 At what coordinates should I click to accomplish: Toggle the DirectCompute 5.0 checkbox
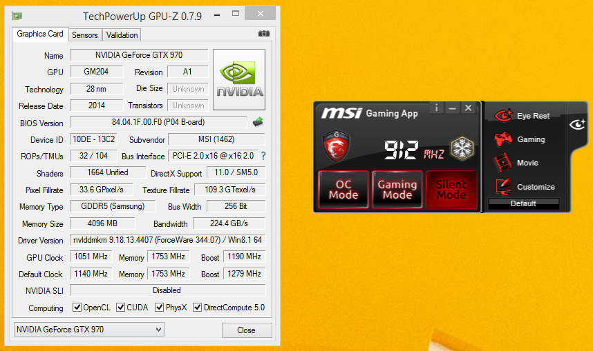(197, 308)
